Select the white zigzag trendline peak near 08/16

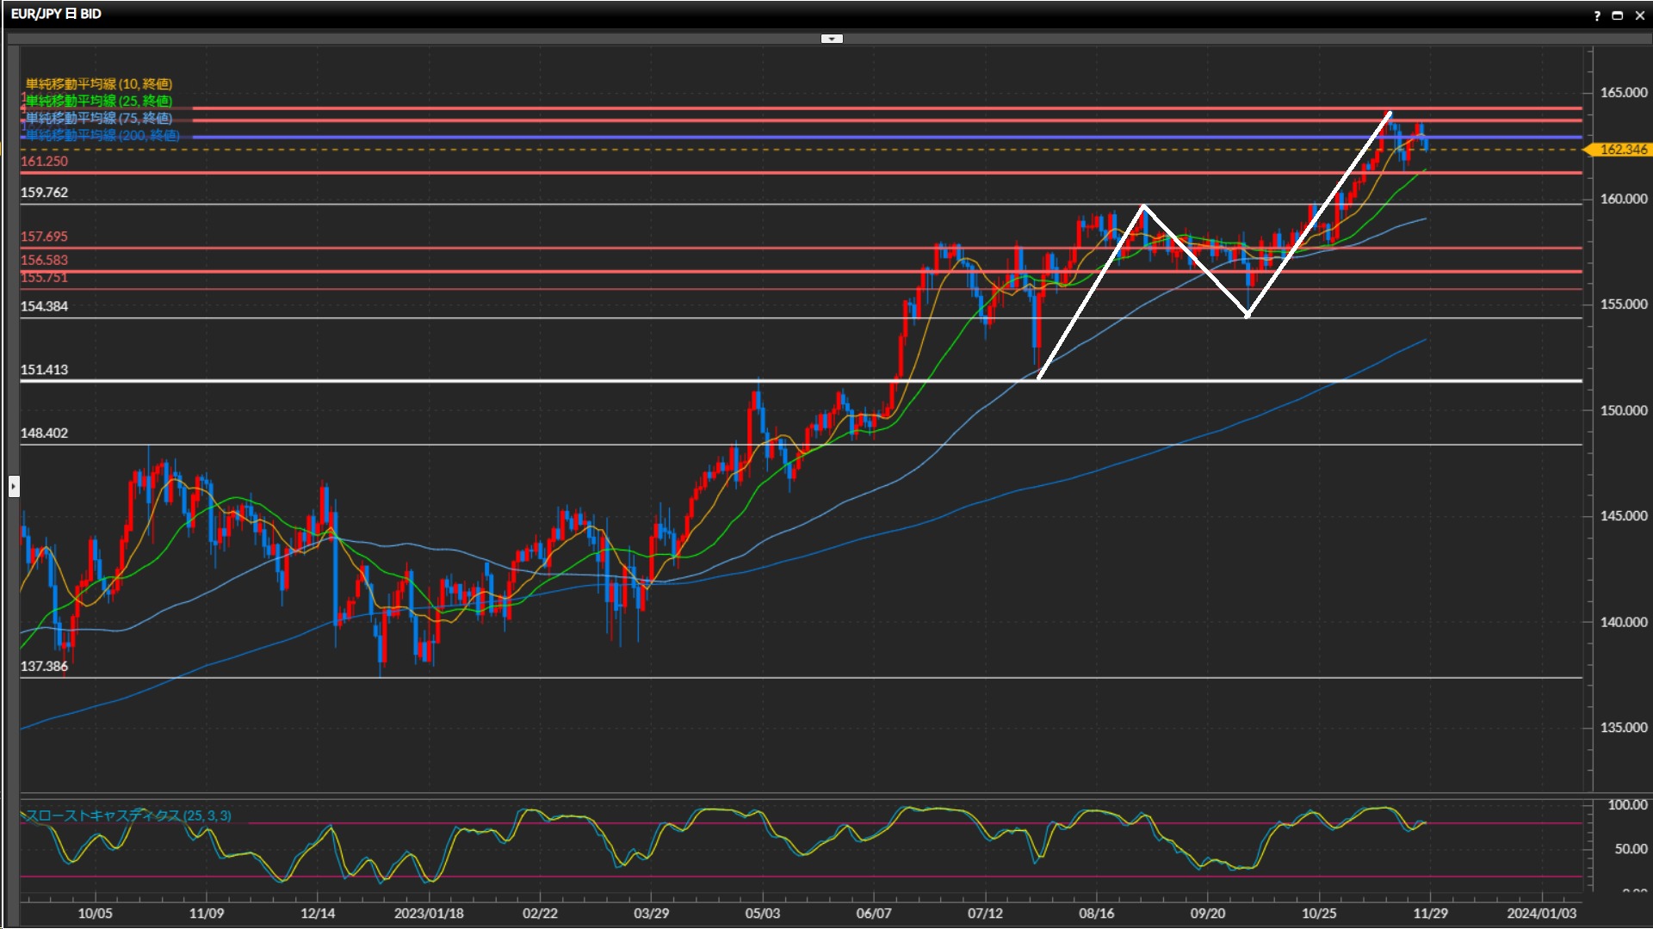1143,206
